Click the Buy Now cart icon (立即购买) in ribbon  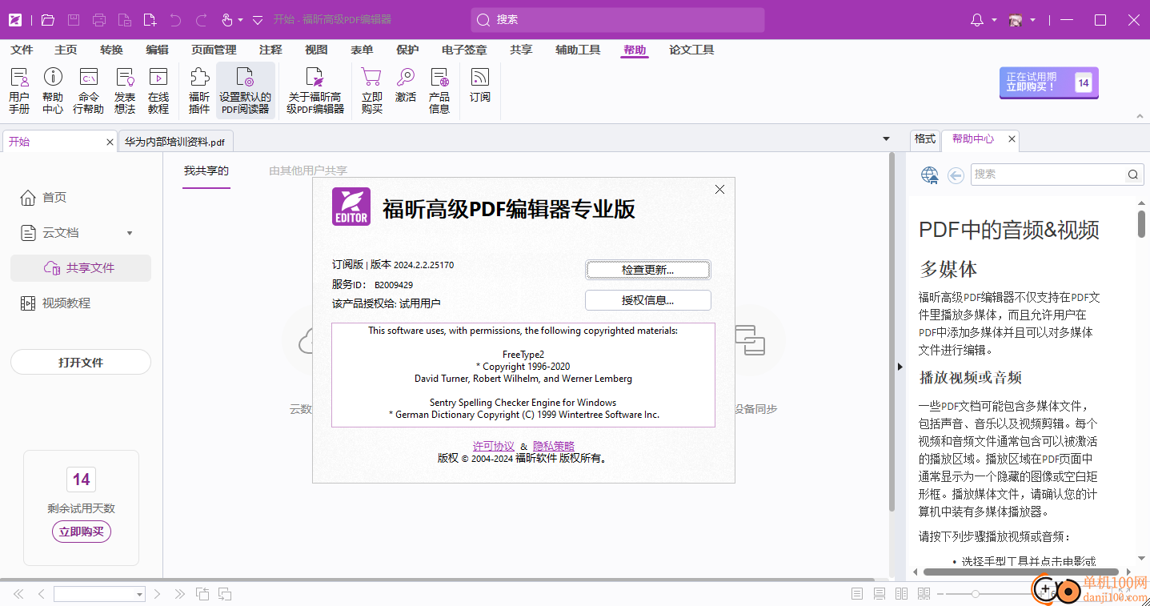pyautogui.click(x=371, y=90)
